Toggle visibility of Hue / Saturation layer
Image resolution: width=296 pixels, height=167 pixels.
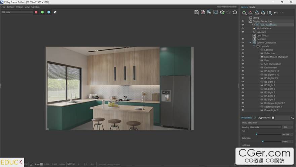click(x=243, y=25)
